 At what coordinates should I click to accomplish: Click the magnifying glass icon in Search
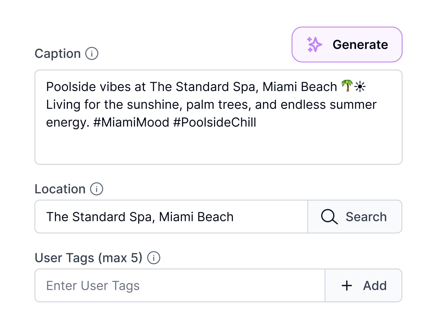(x=330, y=217)
